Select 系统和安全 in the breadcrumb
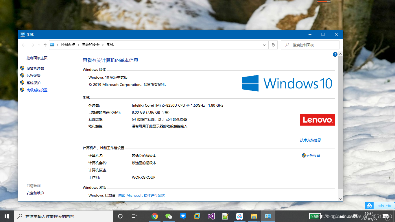The image size is (395, 222). tap(91, 45)
